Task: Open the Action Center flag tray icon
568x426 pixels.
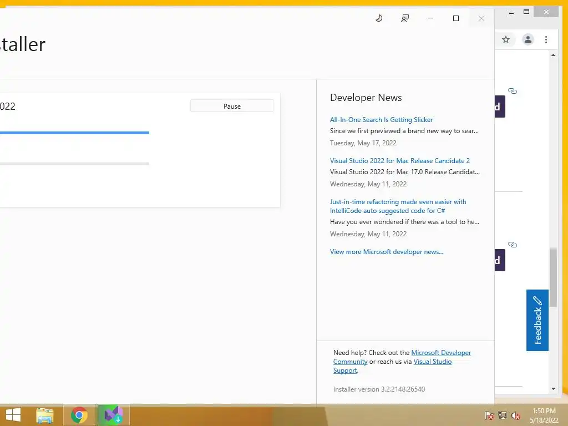Action: 489,415
